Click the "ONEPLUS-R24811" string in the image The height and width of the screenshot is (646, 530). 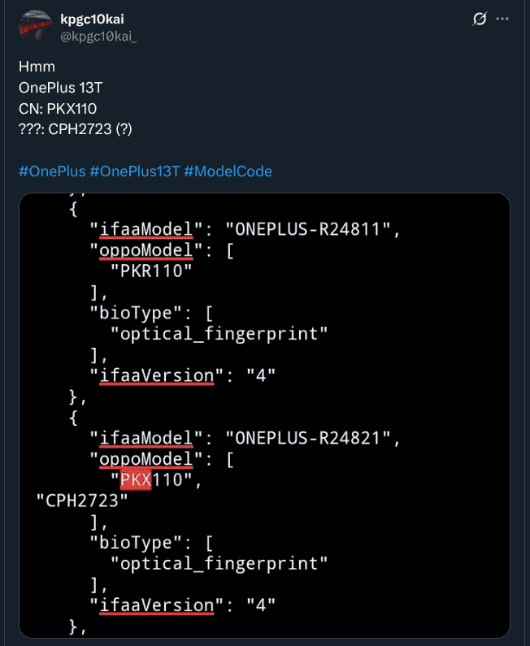pyautogui.click(x=312, y=229)
